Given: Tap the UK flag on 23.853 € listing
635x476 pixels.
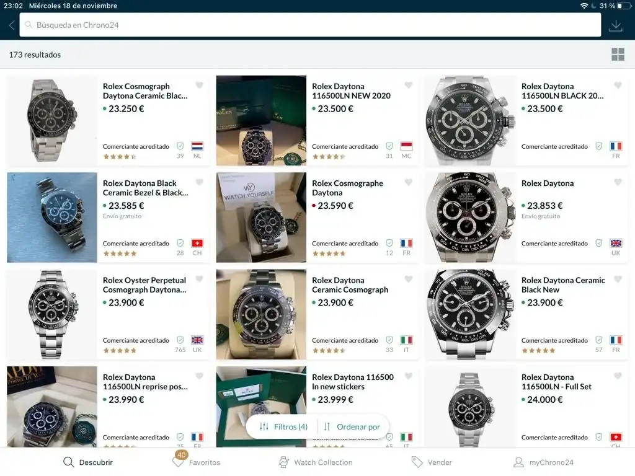Looking at the screenshot, I should click(616, 243).
